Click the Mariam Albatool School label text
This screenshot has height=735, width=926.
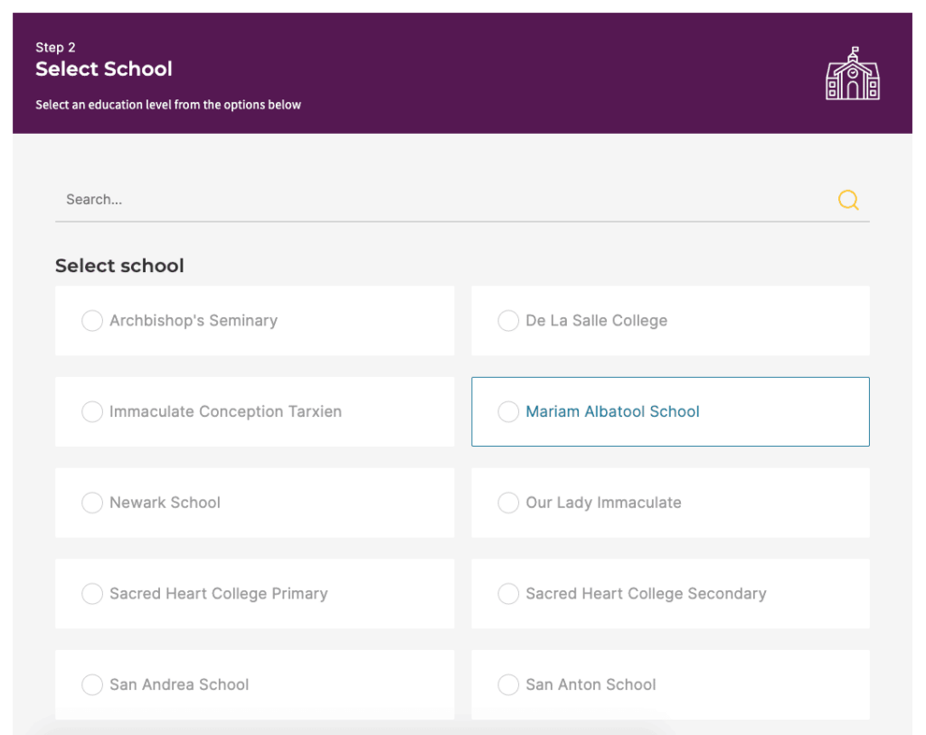pos(612,412)
